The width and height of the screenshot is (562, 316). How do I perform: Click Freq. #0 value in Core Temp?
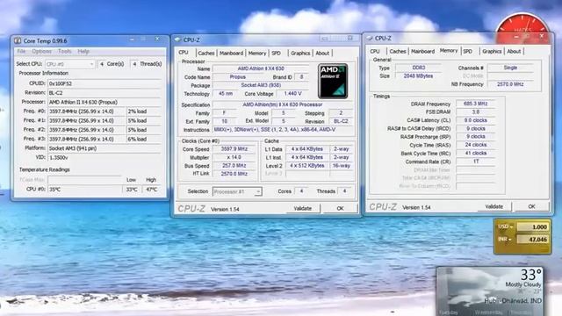click(86, 111)
